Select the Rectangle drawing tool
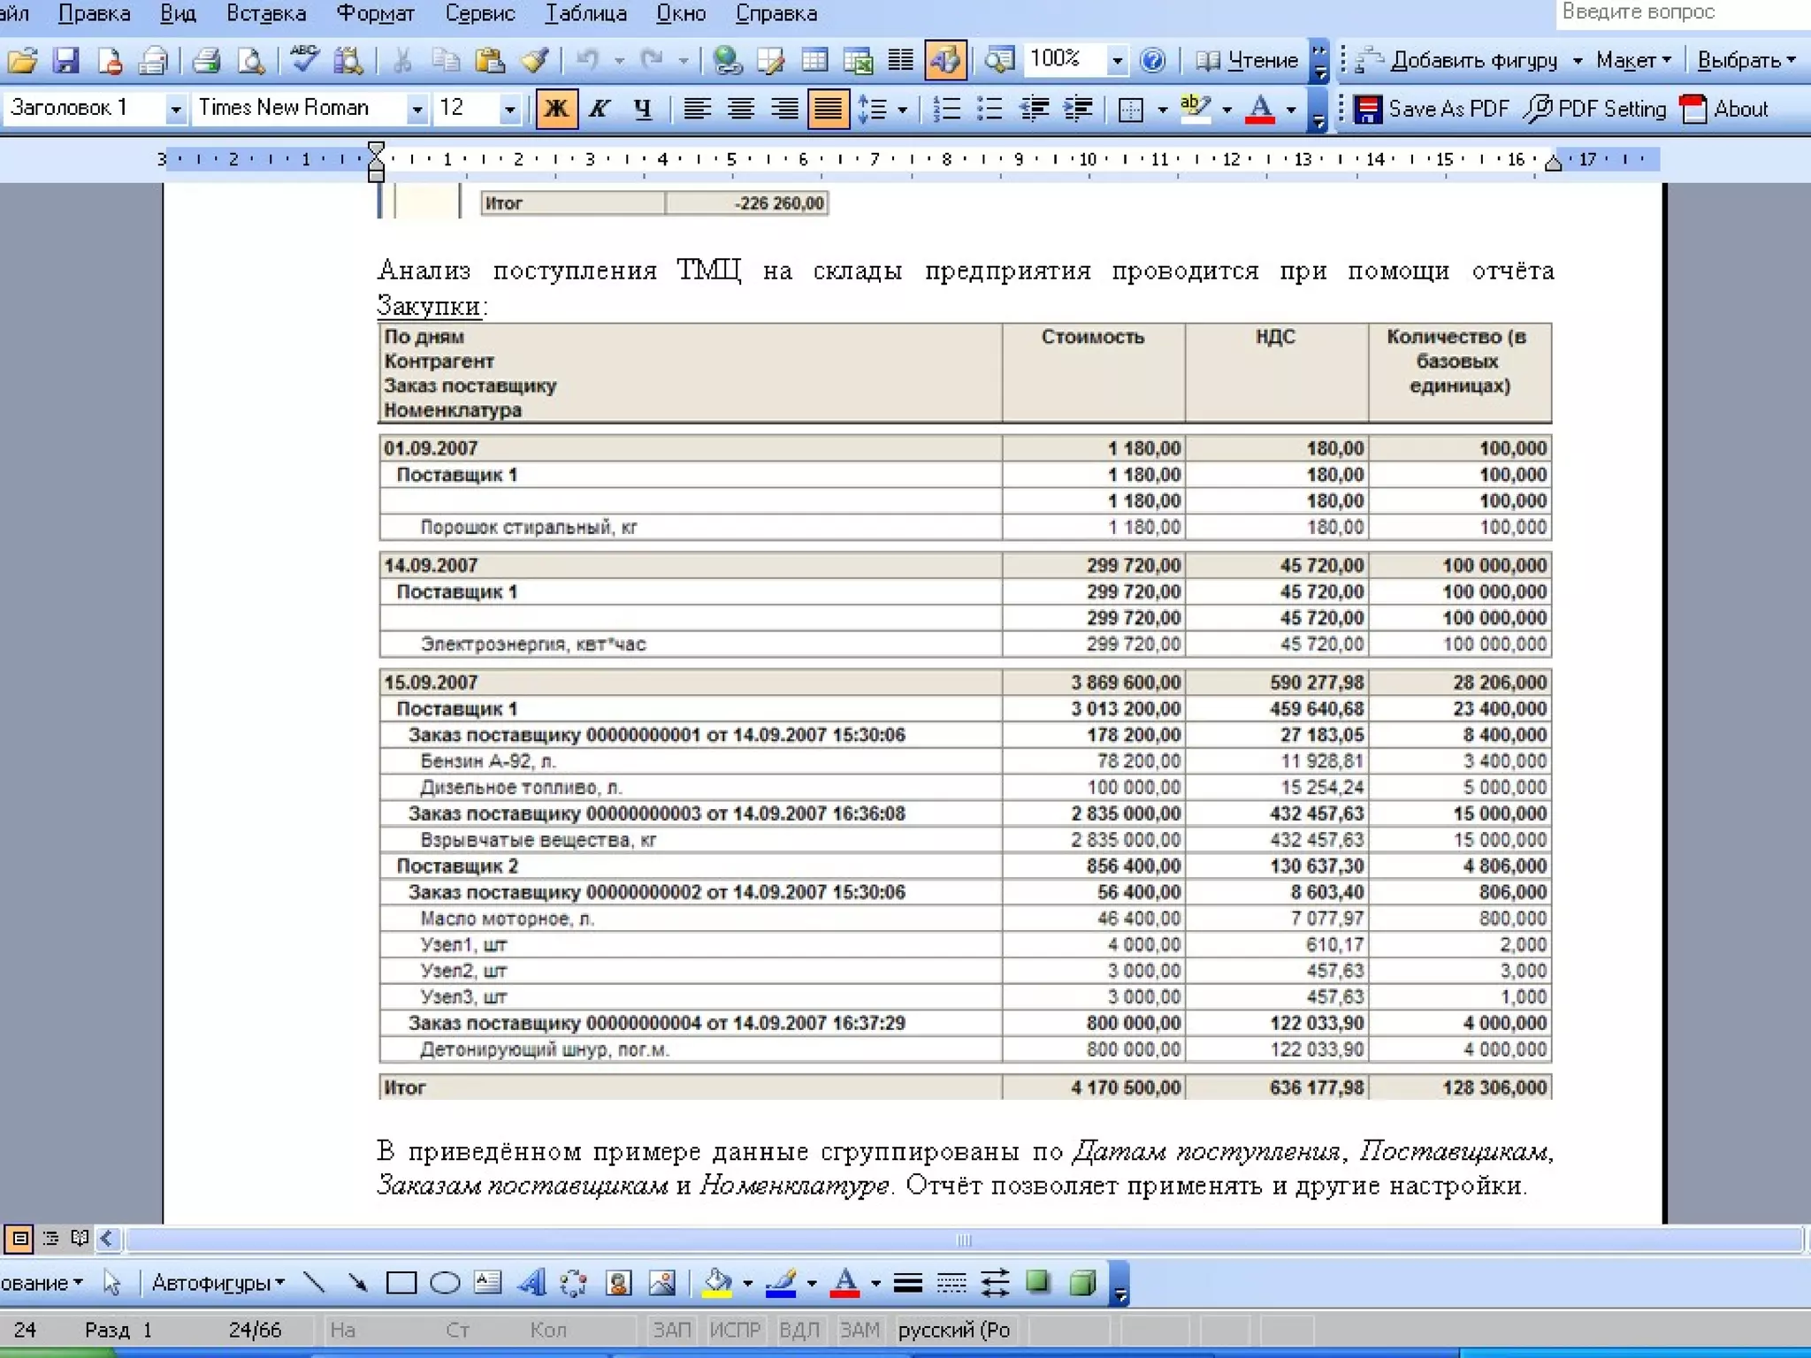 (401, 1283)
